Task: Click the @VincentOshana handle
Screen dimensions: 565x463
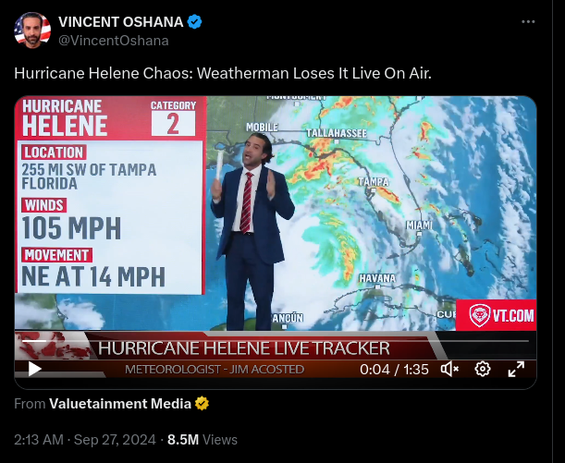Action: 114,41
